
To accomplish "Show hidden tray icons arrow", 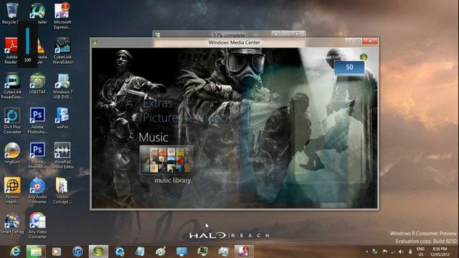I will click(x=366, y=252).
